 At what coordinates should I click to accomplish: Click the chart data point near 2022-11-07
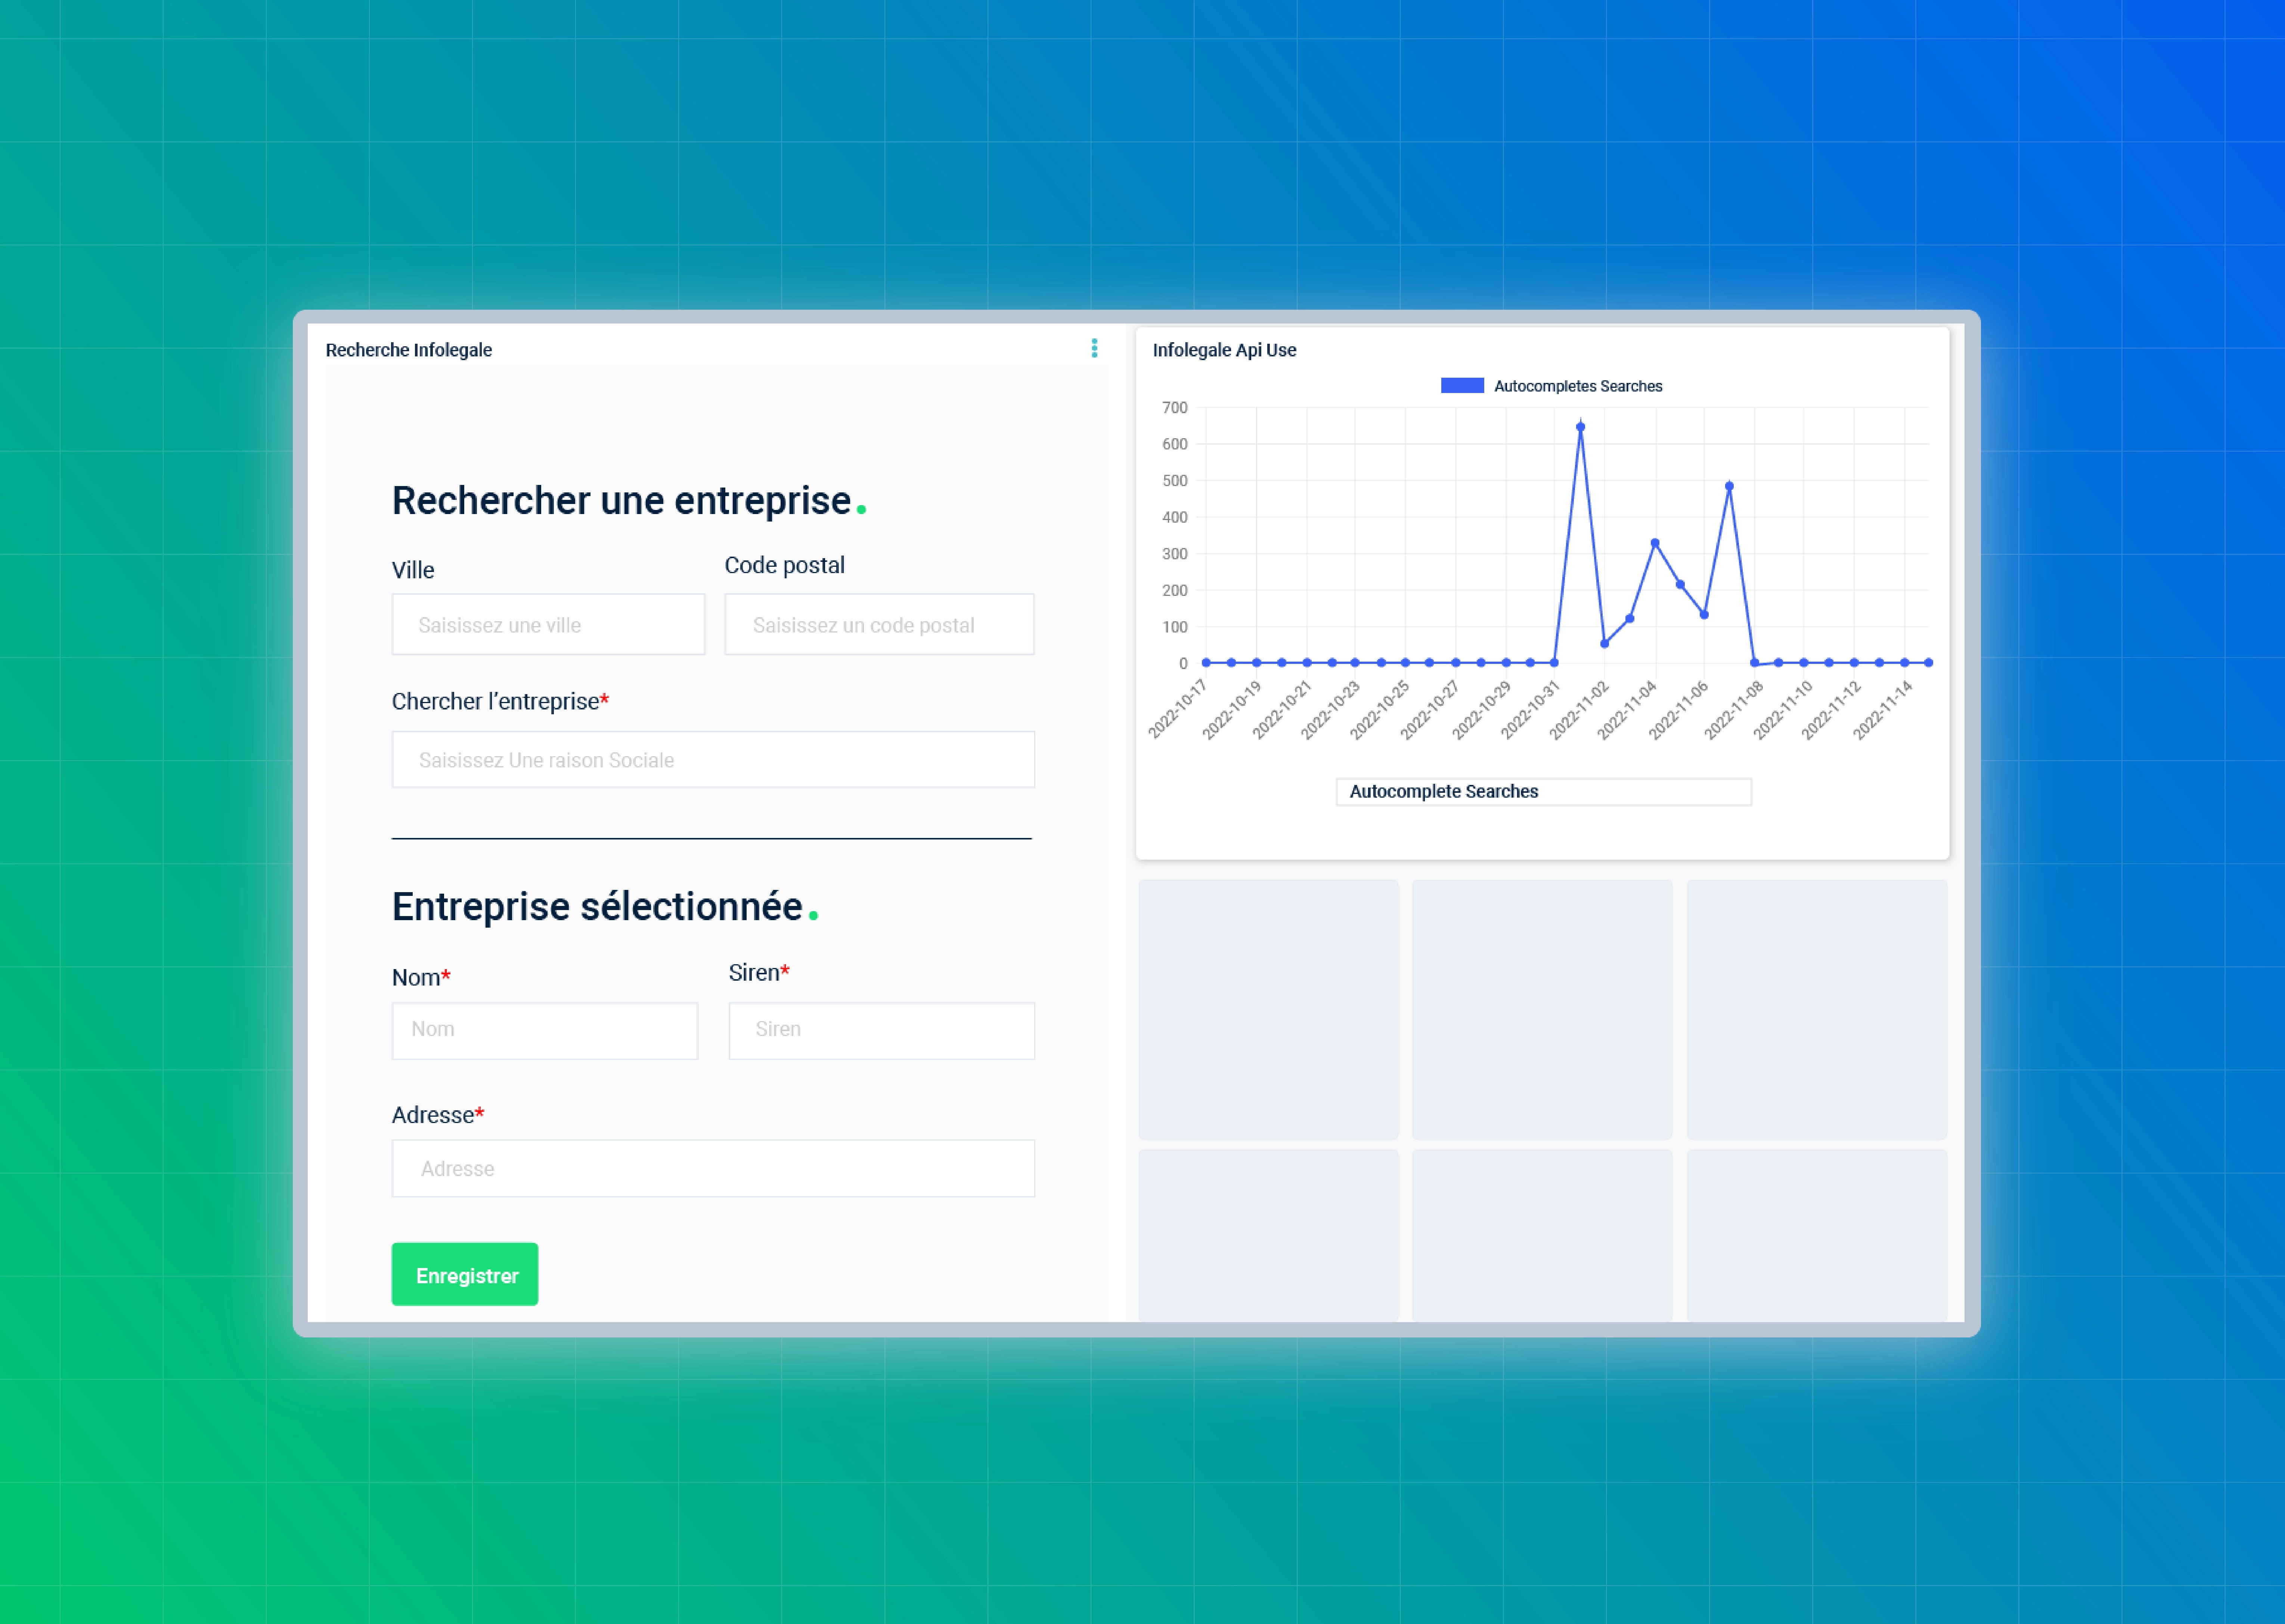coord(1729,486)
